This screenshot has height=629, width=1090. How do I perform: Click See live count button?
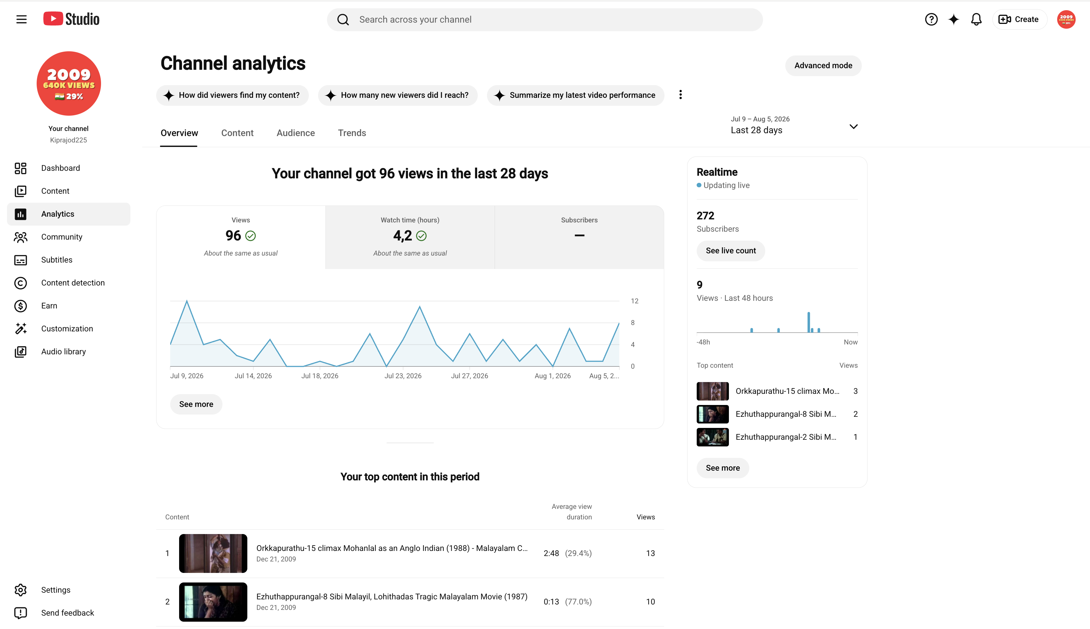click(730, 250)
